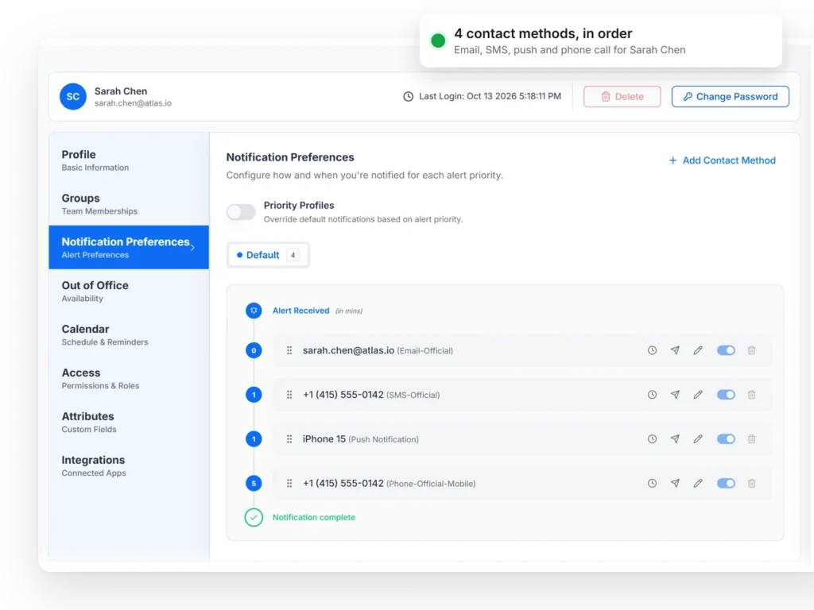Click Add Contact Method link

(722, 160)
